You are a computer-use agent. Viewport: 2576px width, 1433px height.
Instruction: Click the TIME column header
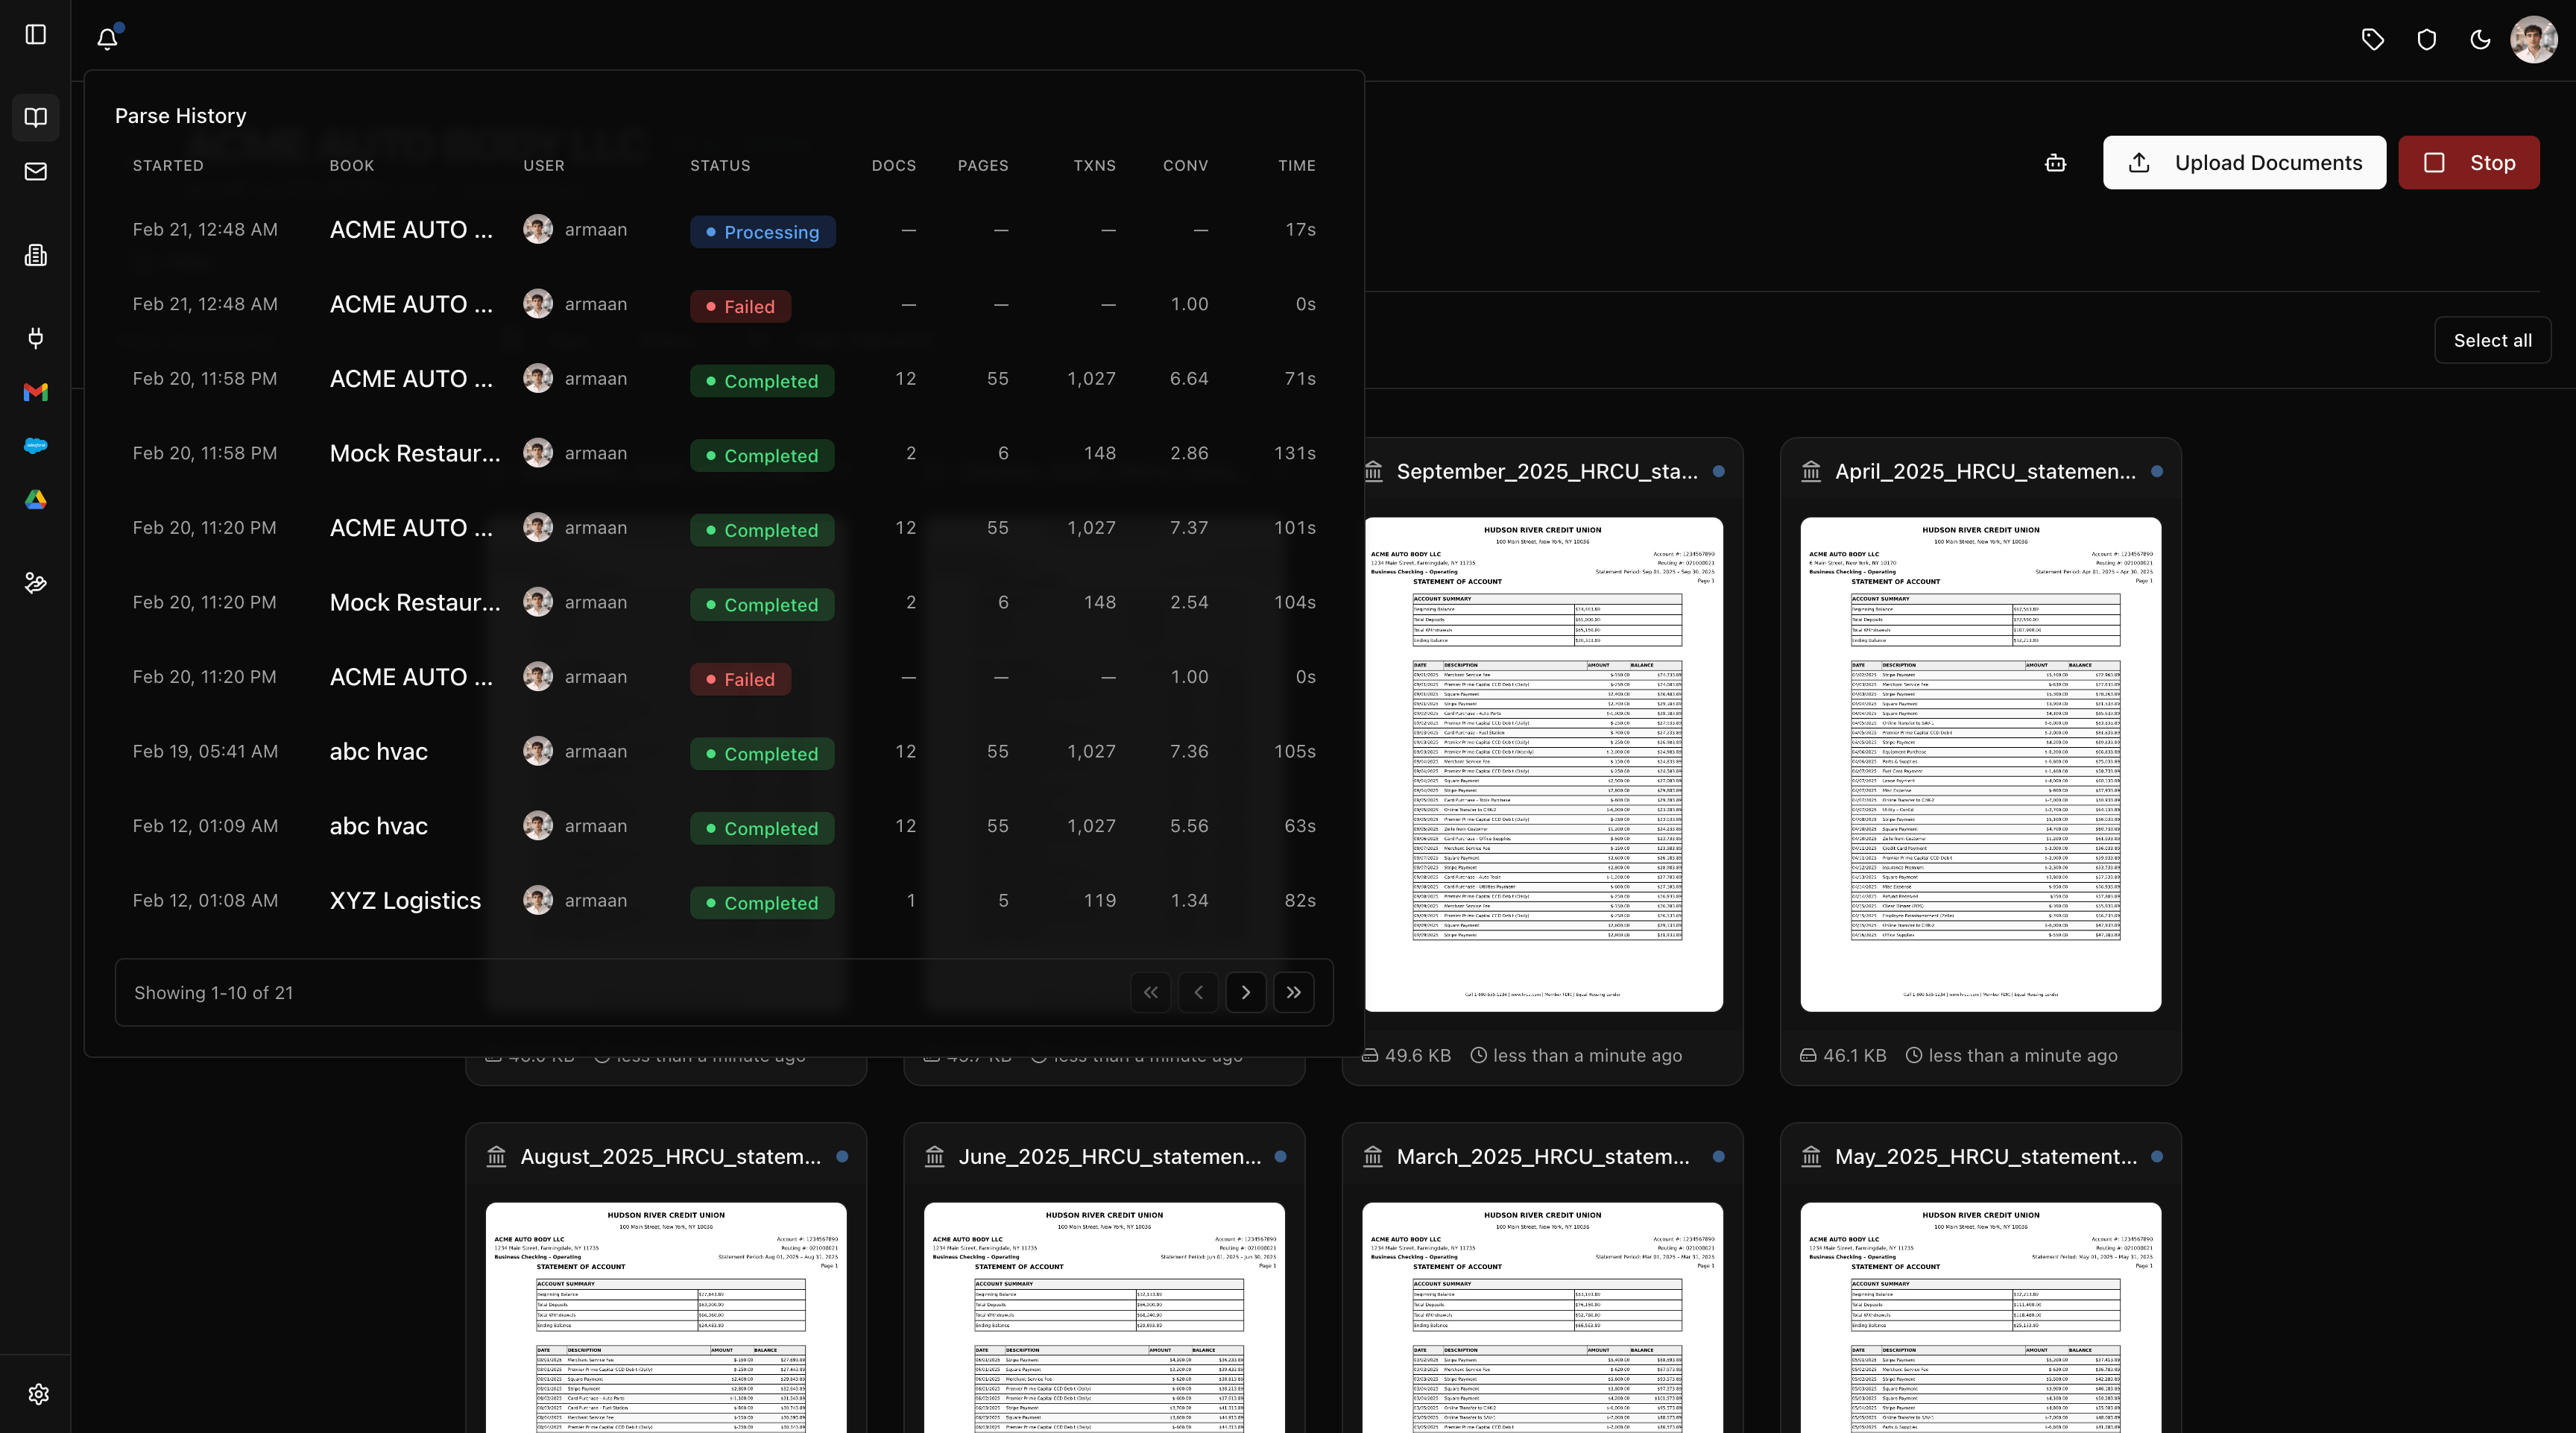[1297, 165]
